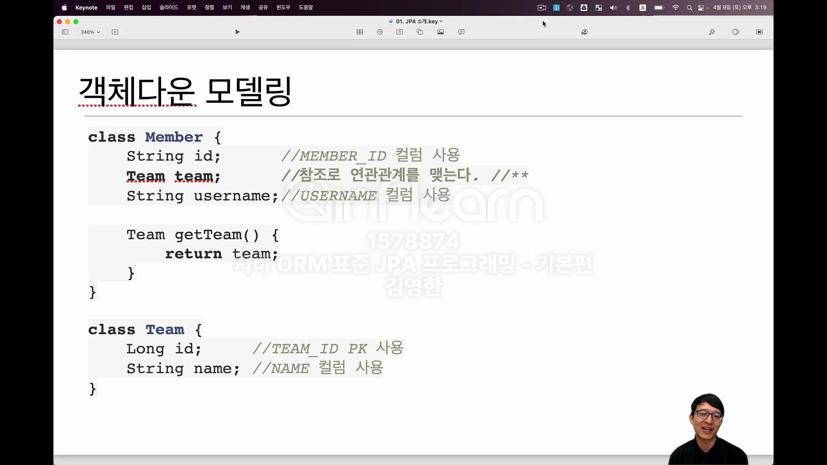Open the Animate inspector diamond icon

[736, 32]
